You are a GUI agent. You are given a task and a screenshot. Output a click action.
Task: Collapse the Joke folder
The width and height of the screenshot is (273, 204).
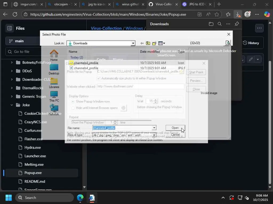tap(12, 105)
